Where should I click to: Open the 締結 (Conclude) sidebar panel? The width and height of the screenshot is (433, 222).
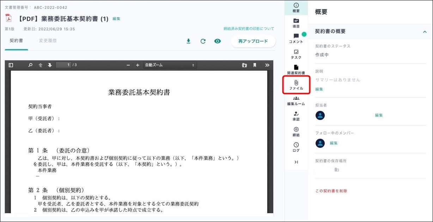coord(296,132)
